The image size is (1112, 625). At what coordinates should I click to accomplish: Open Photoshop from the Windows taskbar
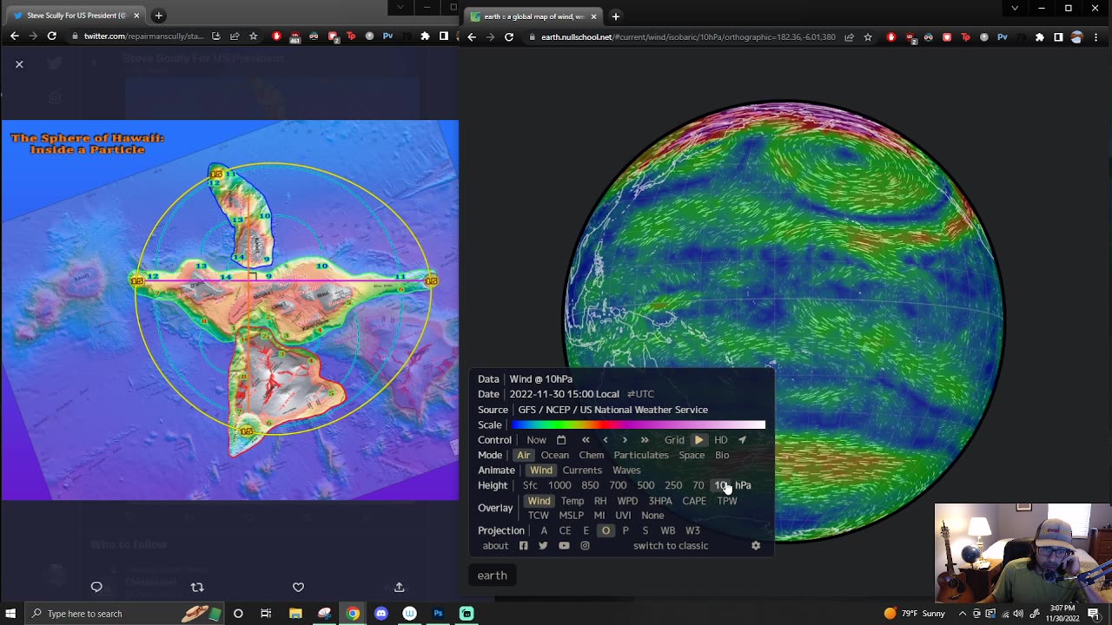pyautogui.click(x=438, y=614)
